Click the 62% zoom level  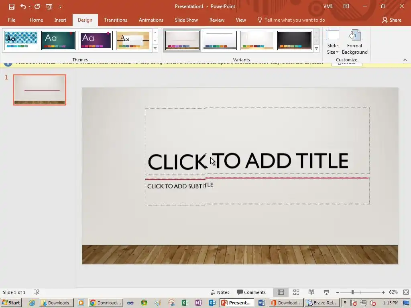pos(393,292)
